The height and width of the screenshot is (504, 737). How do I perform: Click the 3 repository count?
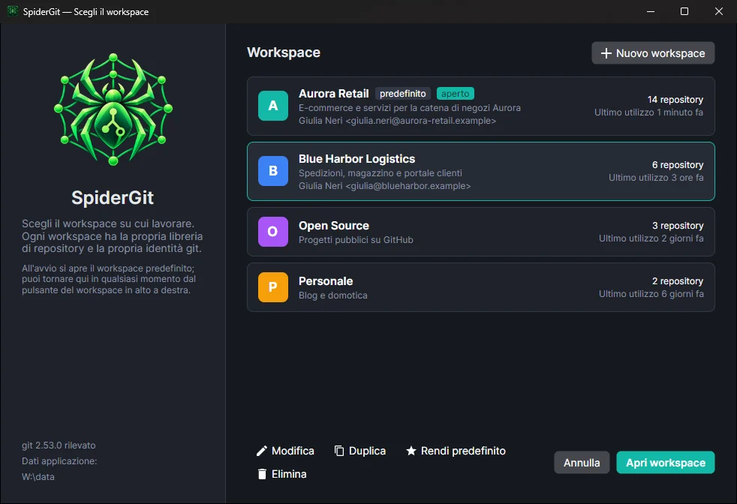[x=677, y=226]
